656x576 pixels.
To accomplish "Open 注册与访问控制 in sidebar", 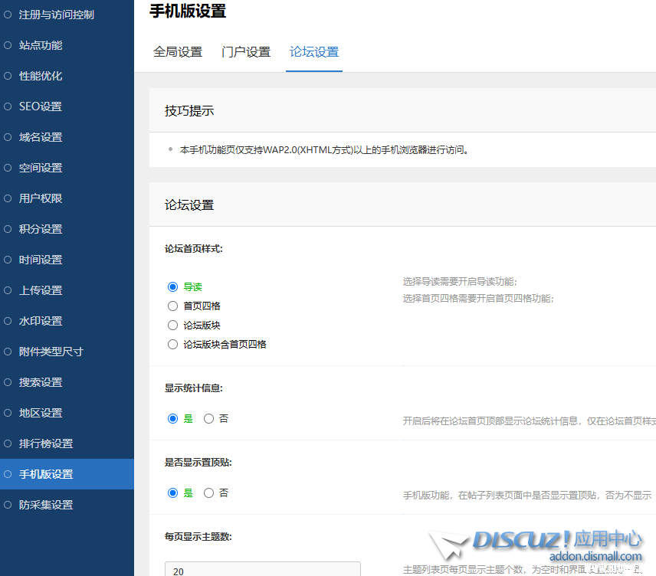I will pyautogui.click(x=57, y=15).
